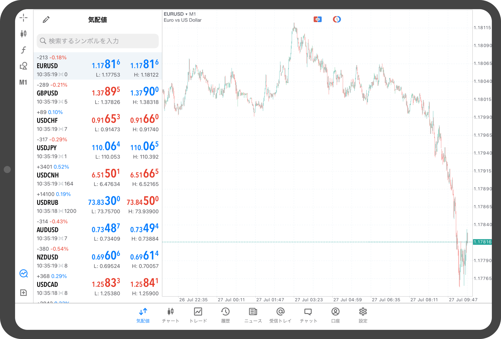Open the トレード tab

198,315
